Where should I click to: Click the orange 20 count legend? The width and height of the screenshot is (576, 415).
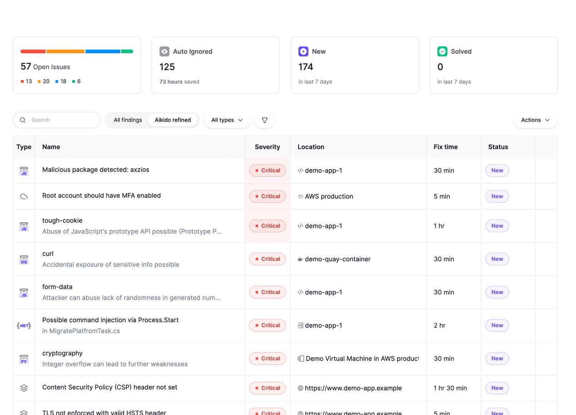[x=44, y=81]
